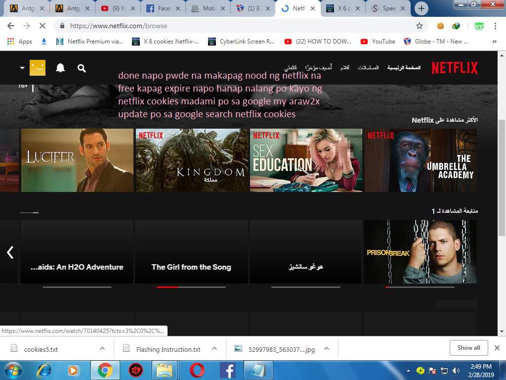Screen dimensions: 506x380
Task: Switch to first Antg tab
Action: [27, 8]
